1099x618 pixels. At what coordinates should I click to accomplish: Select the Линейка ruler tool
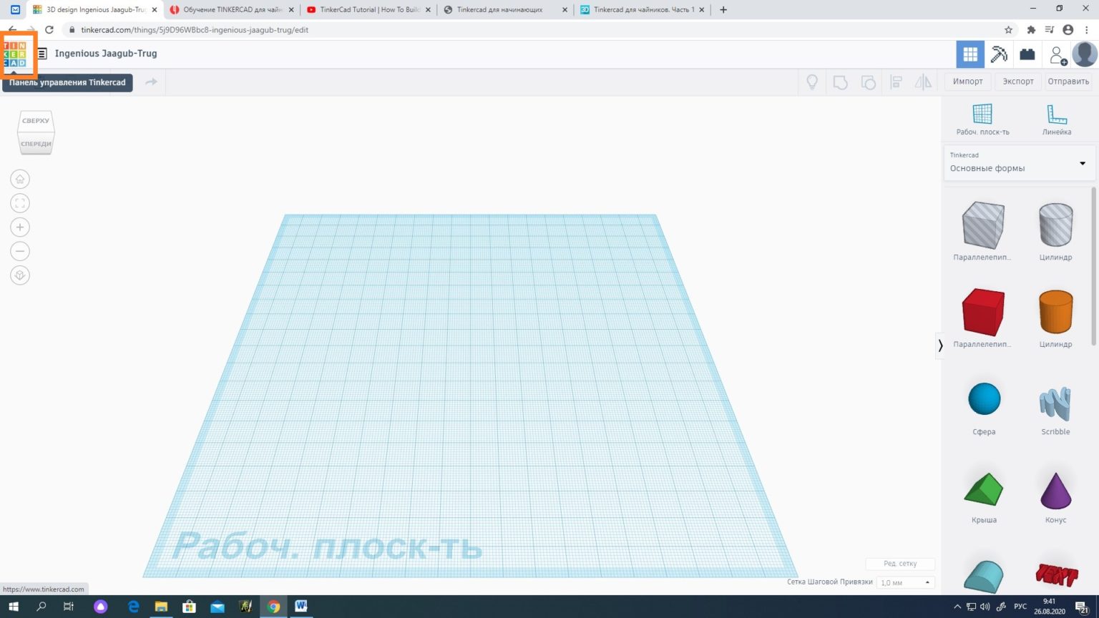pyautogui.click(x=1056, y=119)
